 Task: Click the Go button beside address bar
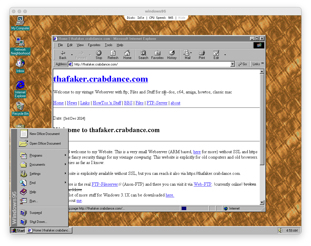pos(243,64)
